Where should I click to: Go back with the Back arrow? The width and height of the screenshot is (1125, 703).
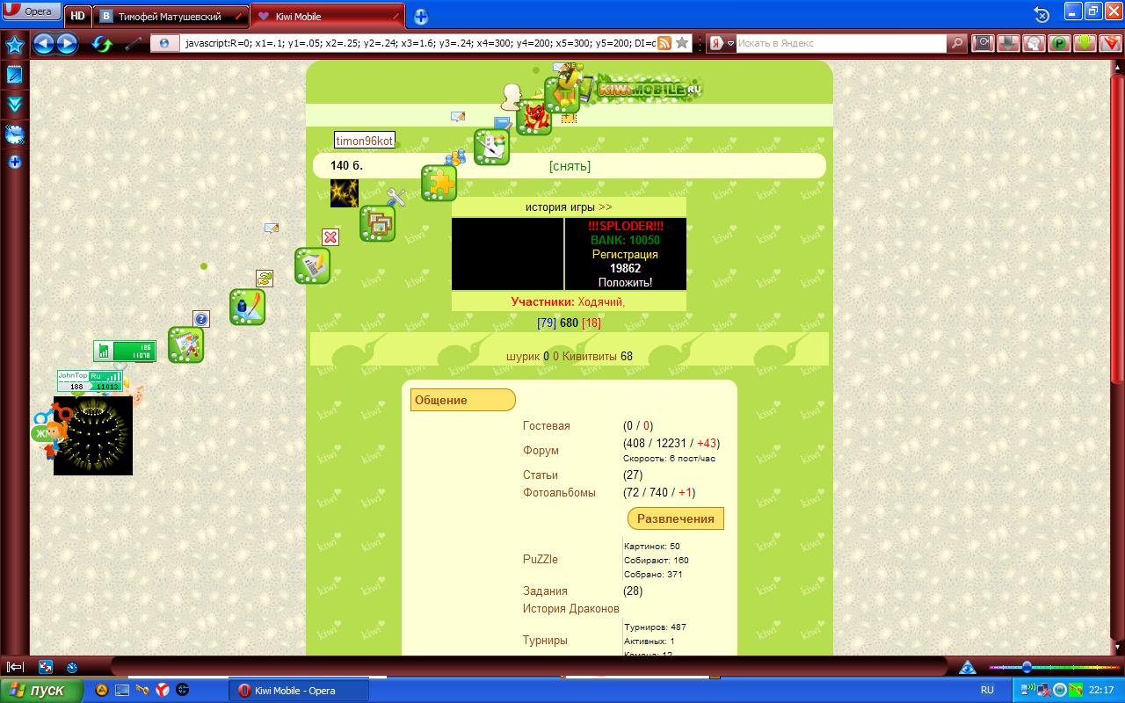[x=44, y=43]
